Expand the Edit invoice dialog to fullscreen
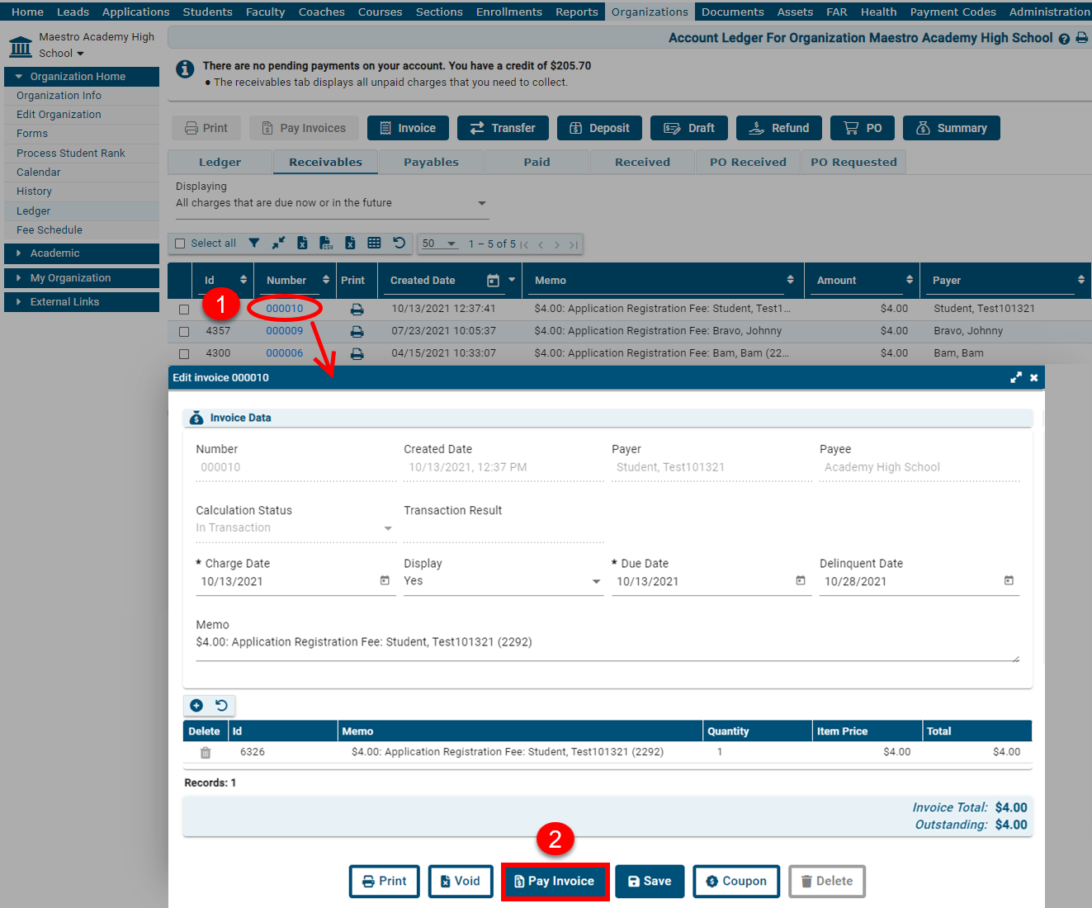 pos(1016,377)
